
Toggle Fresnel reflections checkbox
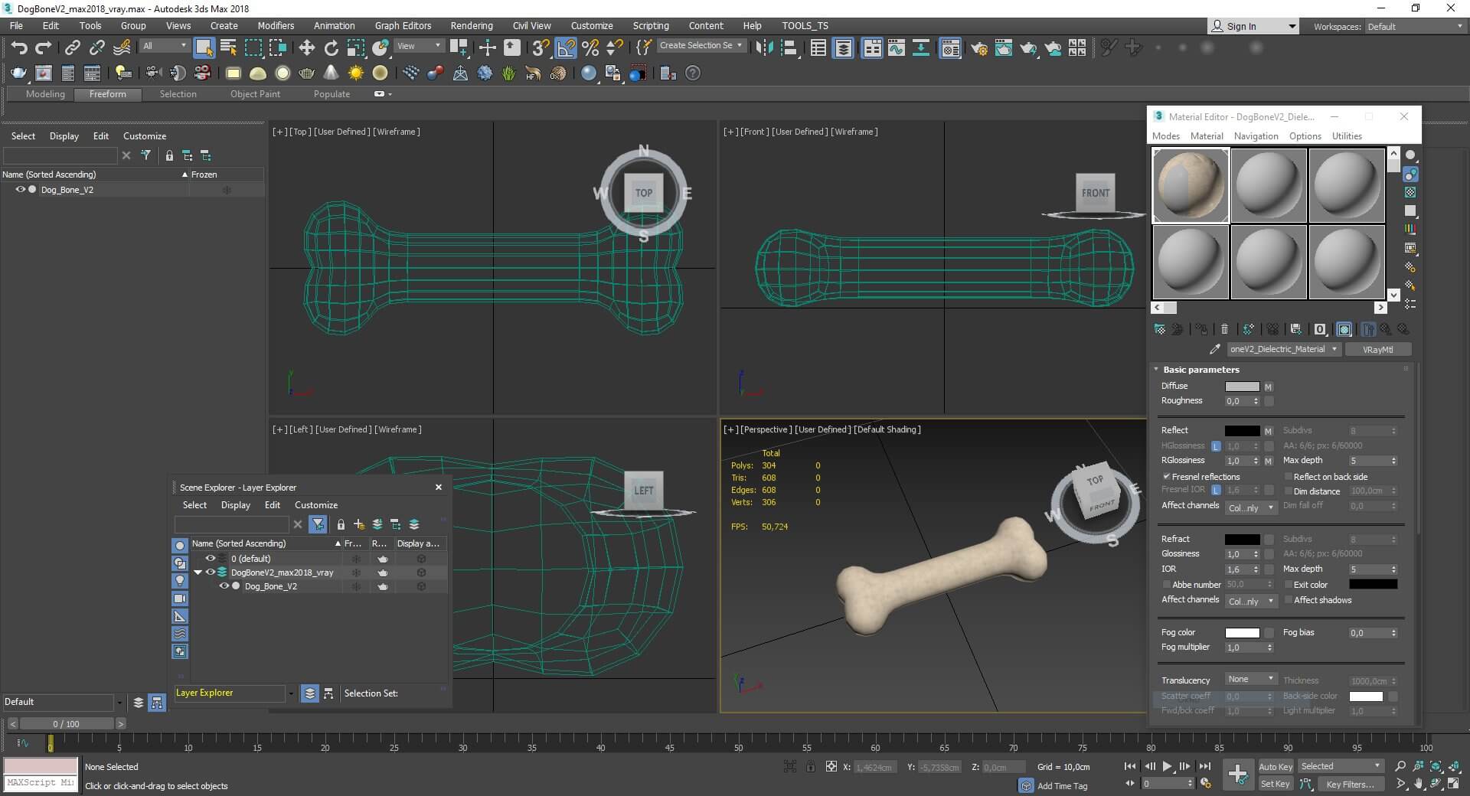coord(1166,477)
